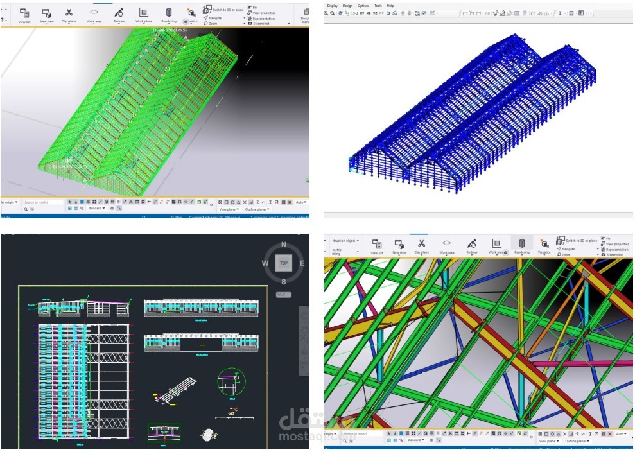
Task: Open View properties in bottom-right Tekla window
Action: click(x=615, y=244)
